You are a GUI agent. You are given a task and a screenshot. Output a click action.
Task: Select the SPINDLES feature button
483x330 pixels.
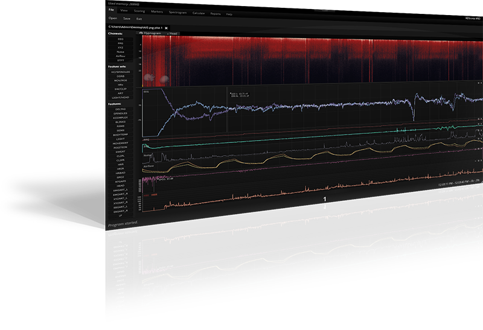tap(120, 113)
